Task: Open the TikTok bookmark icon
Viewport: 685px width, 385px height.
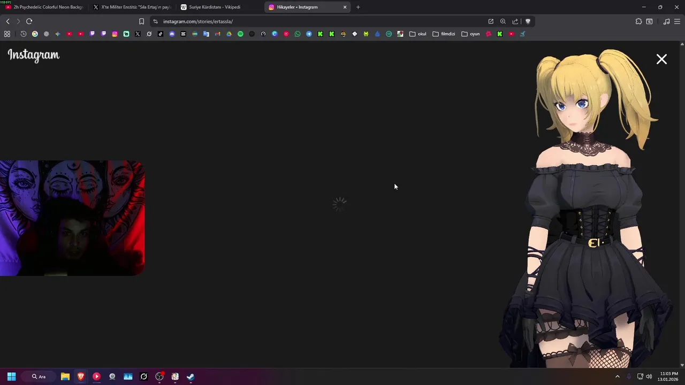Action: point(161,34)
